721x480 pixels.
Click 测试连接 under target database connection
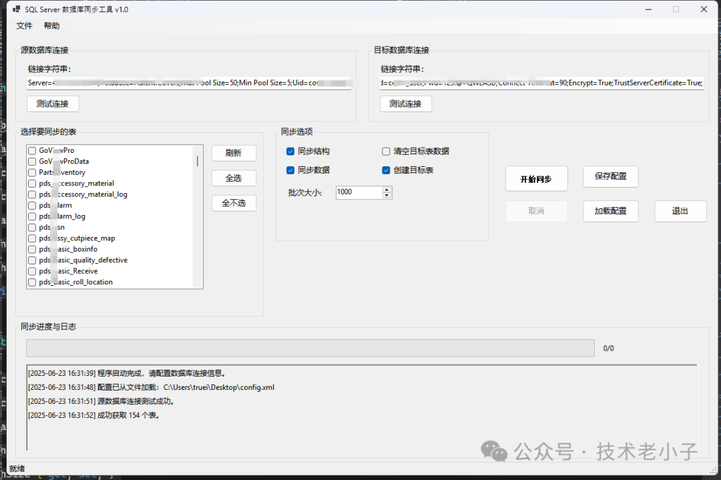[405, 103]
